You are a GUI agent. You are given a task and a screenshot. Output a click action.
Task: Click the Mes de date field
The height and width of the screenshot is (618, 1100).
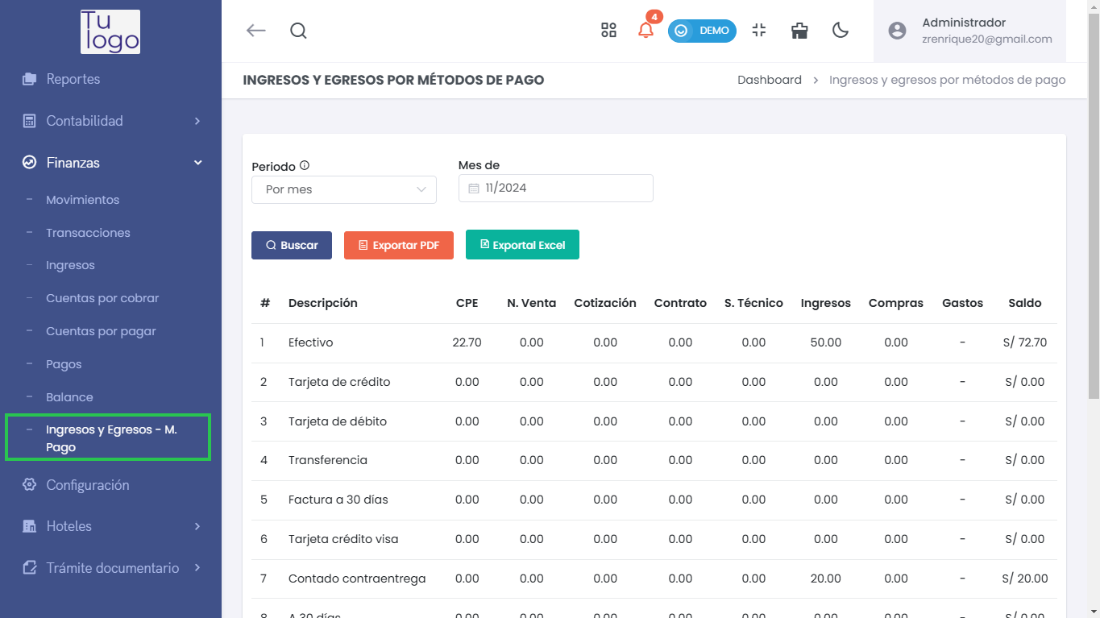pyautogui.click(x=556, y=189)
